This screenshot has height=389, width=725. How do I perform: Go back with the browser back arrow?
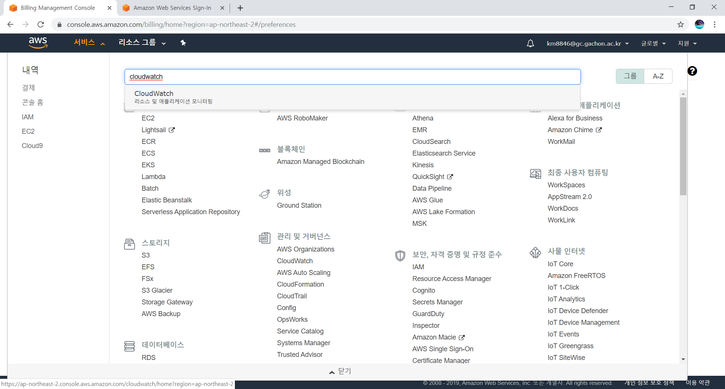tap(10, 25)
